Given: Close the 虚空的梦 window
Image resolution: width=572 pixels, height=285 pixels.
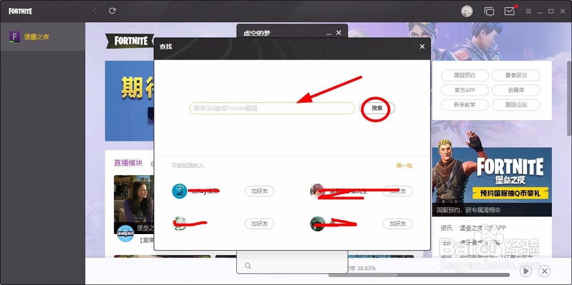Looking at the screenshot, I should click(339, 33).
